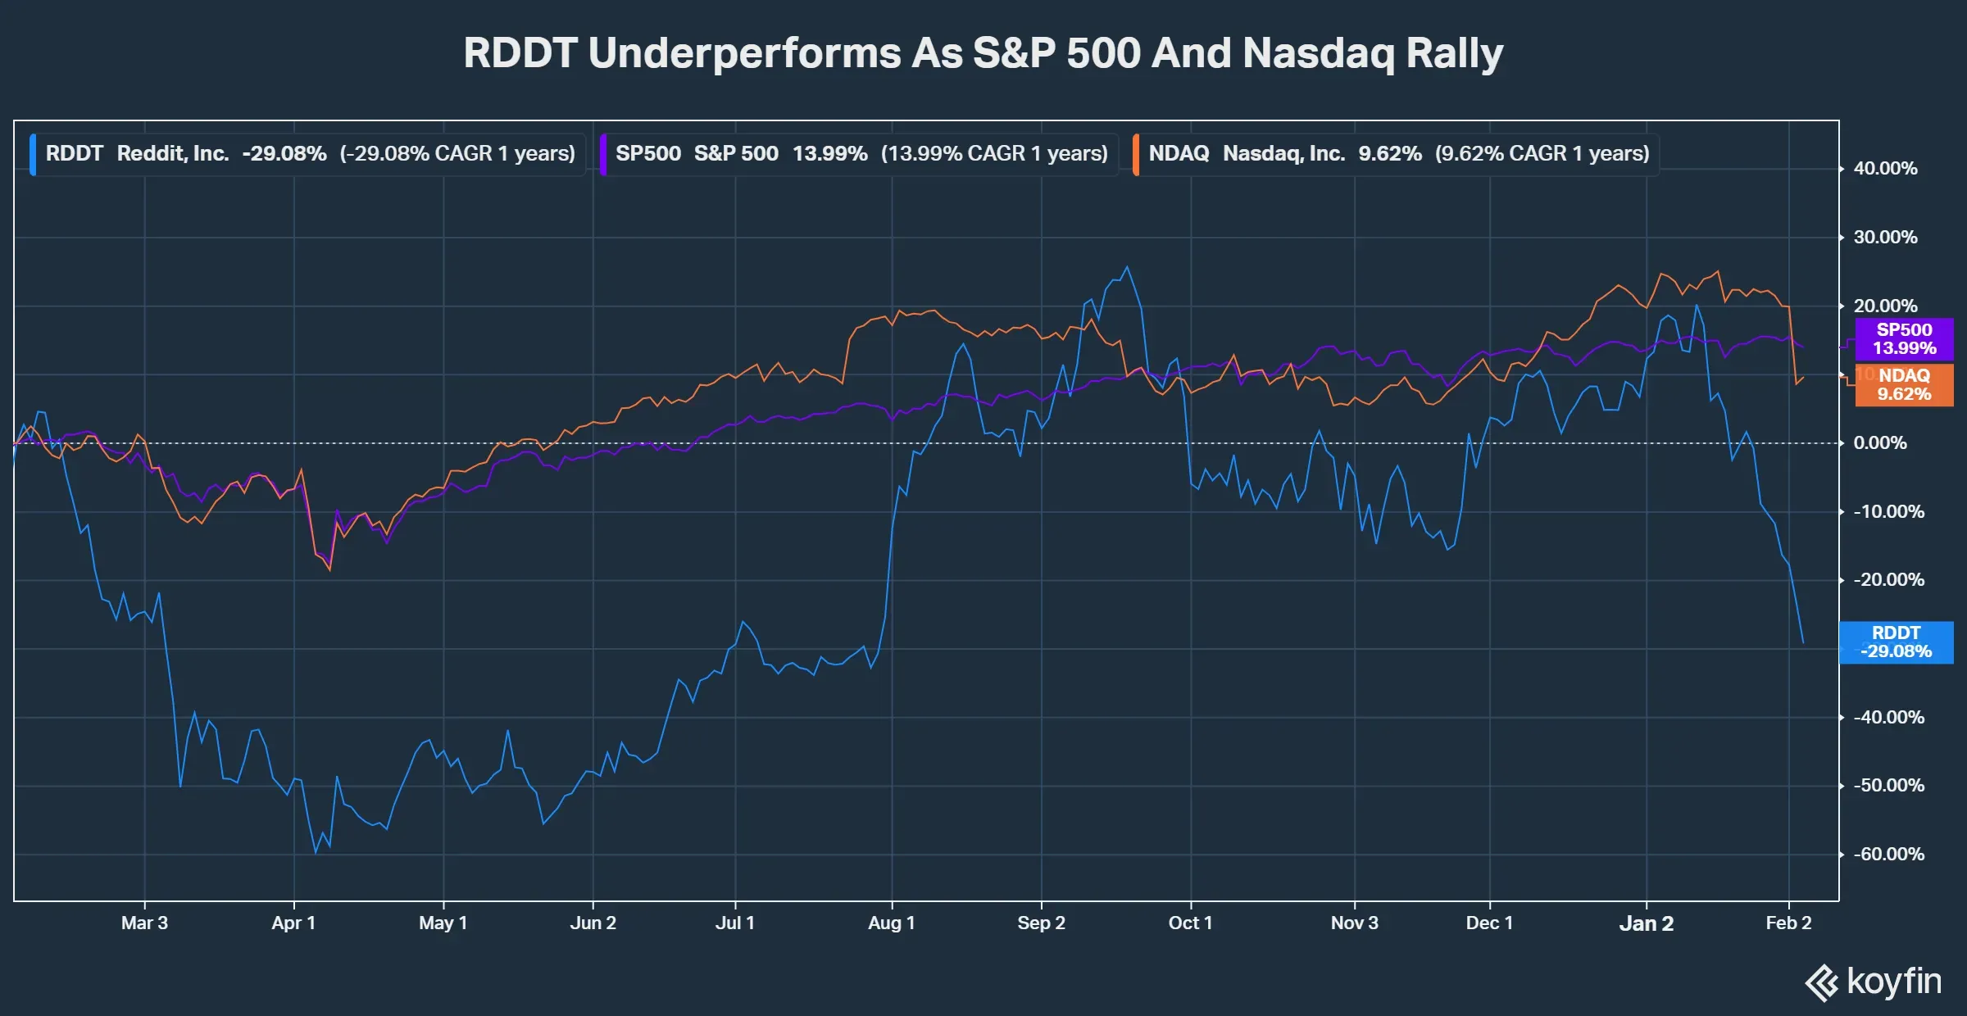Select the Oct 1 date label
The height and width of the screenshot is (1016, 1967).
tap(1190, 923)
